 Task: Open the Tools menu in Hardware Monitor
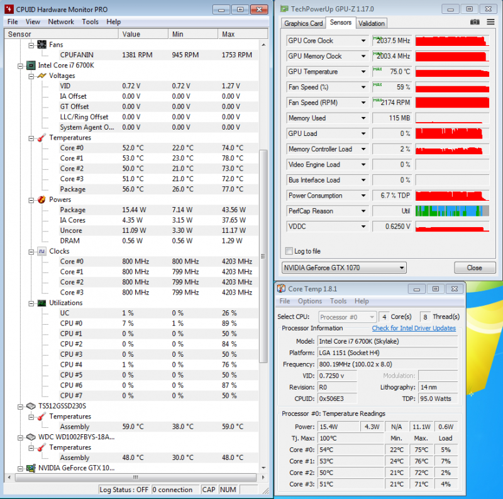point(90,22)
